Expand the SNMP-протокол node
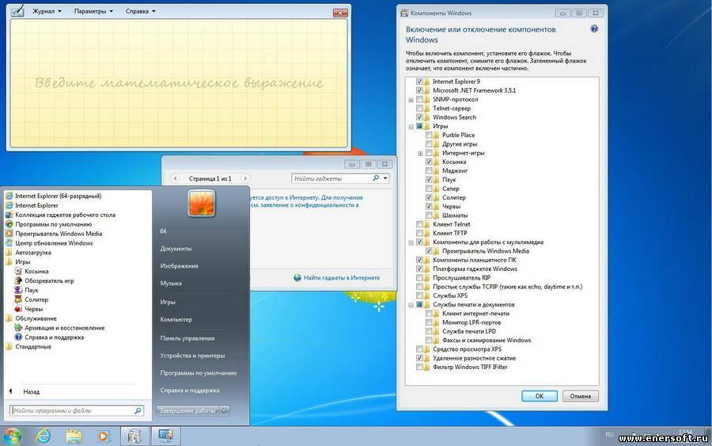The image size is (712, 446). click(411, 100)
